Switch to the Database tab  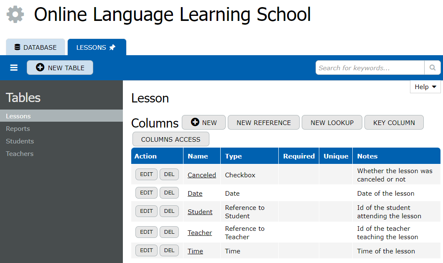(36, 48)
